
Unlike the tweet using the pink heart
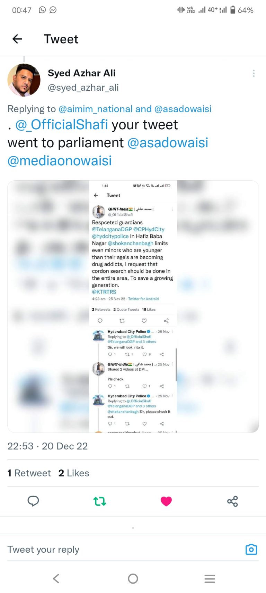(166, 501)
